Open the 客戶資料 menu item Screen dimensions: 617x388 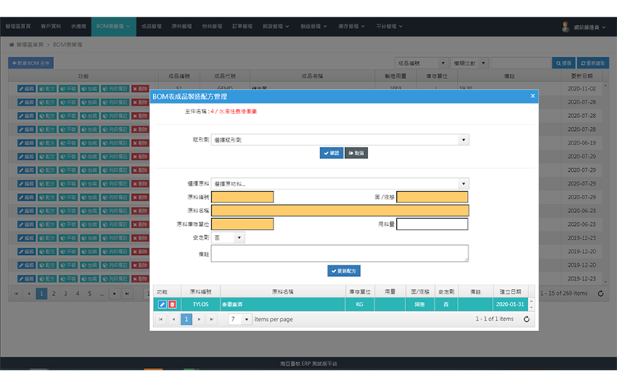[x=51, y=27]
